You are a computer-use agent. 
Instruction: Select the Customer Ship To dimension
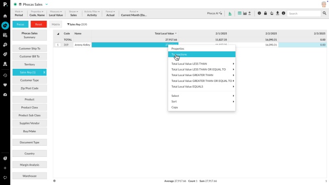[30, 48]
